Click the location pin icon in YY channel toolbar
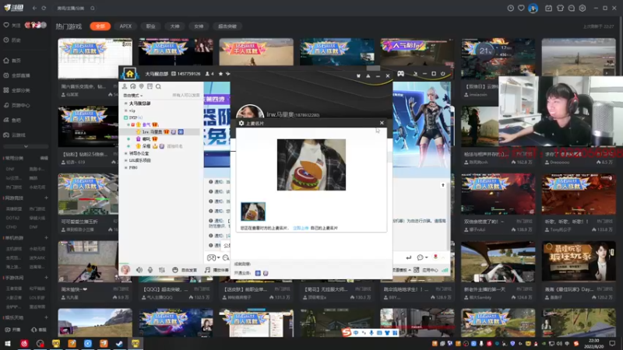The width and height of the screenshot is (623, 350). [x=142, y=86]
